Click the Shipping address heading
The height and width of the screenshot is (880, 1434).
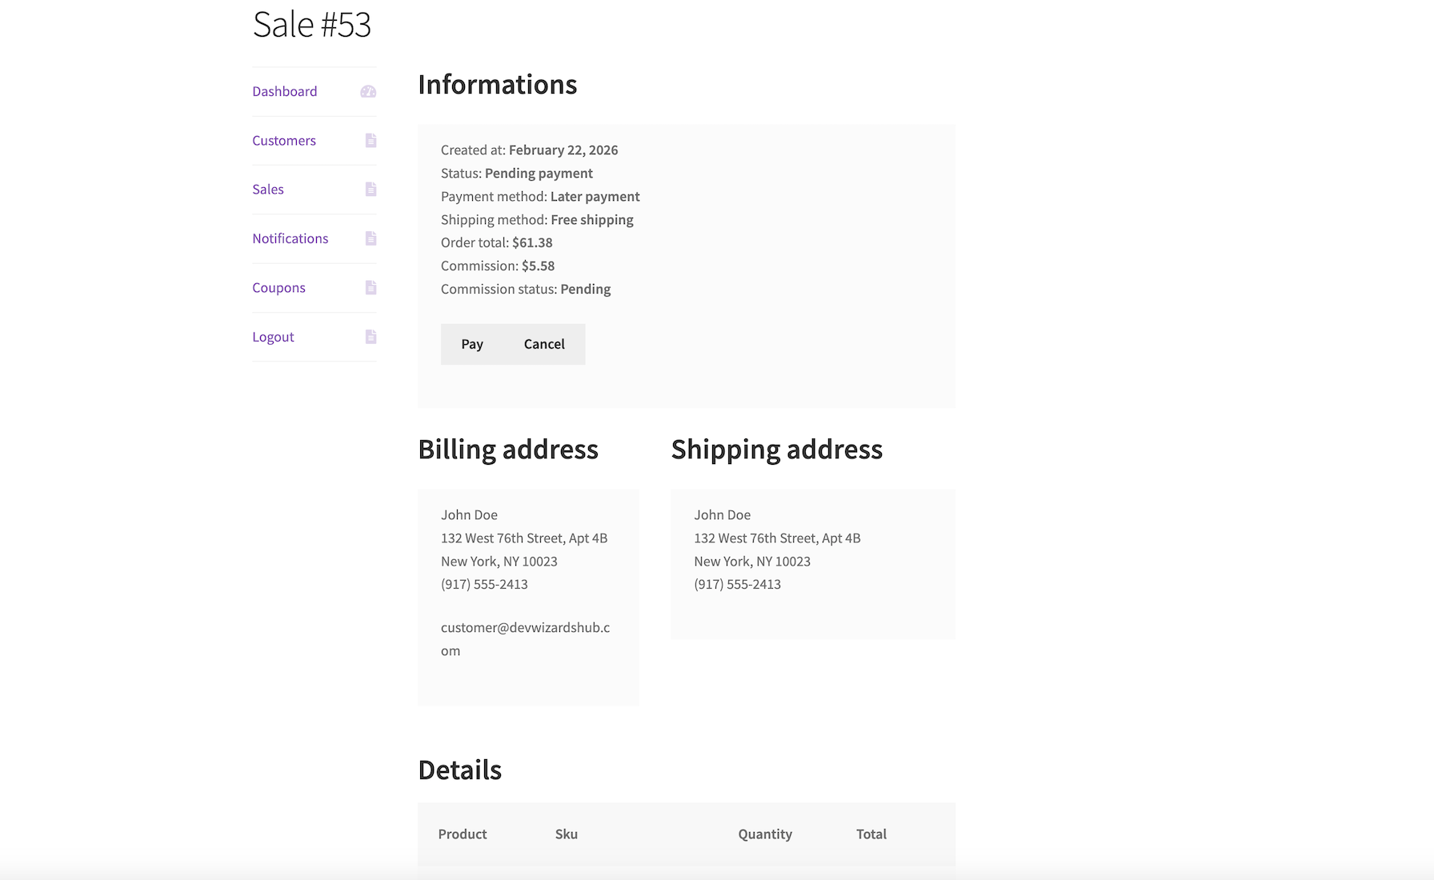tap(777, 449)
